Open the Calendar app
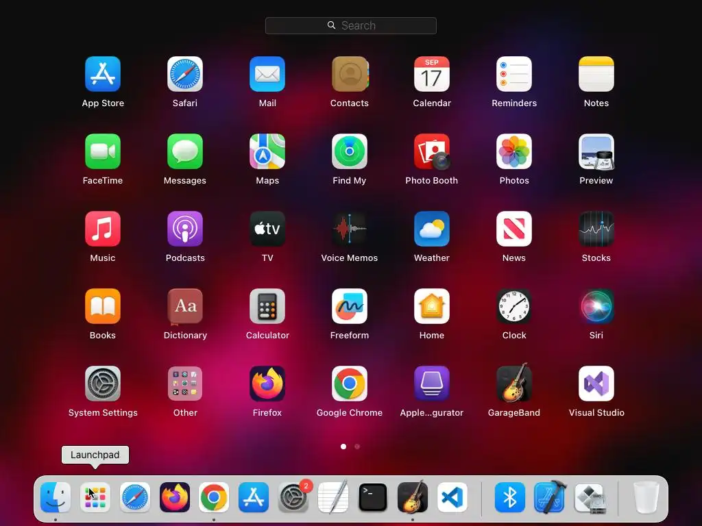 (x=432, y=74)
